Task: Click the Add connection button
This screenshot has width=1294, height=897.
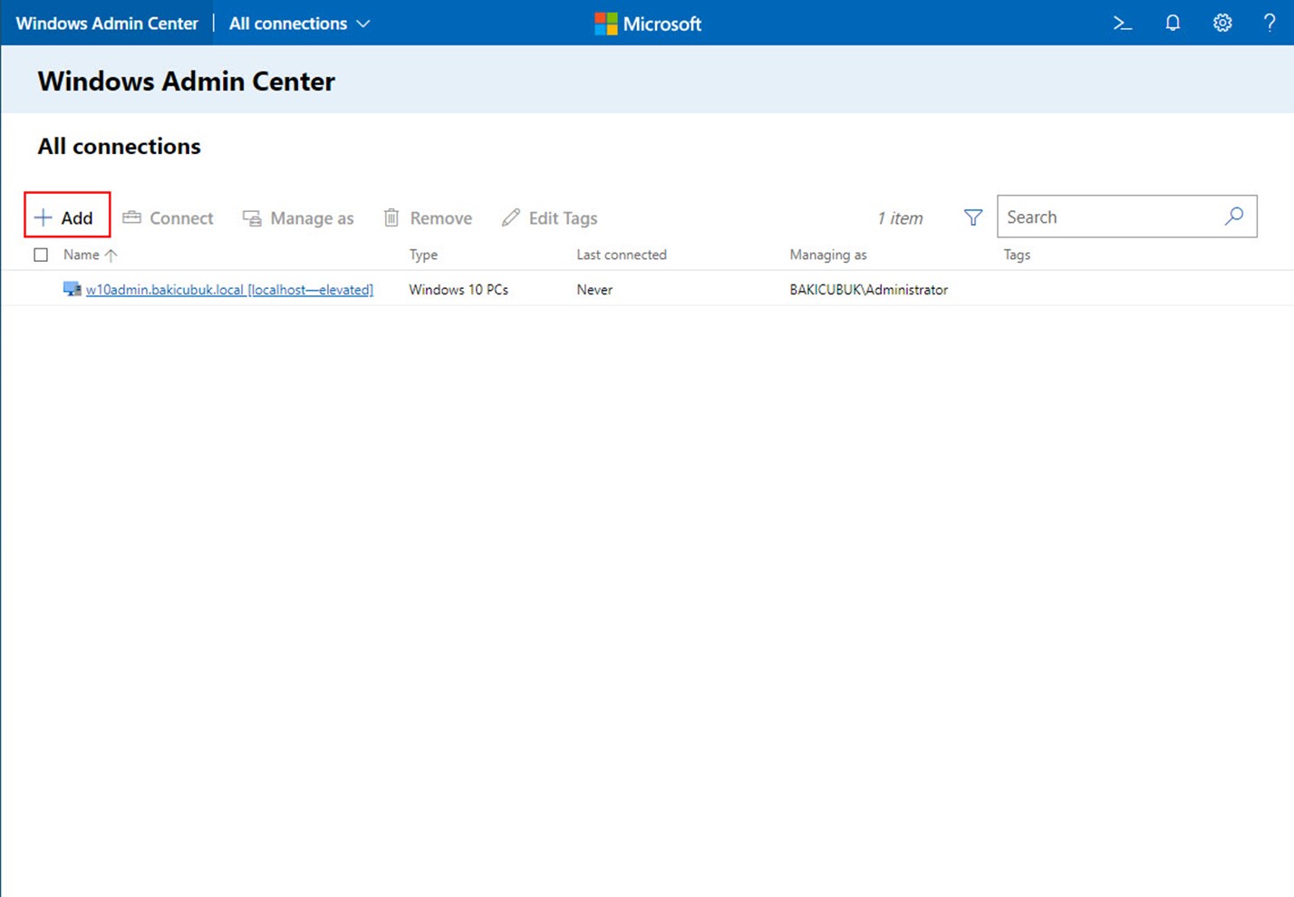Action: (x=65, y=217)
